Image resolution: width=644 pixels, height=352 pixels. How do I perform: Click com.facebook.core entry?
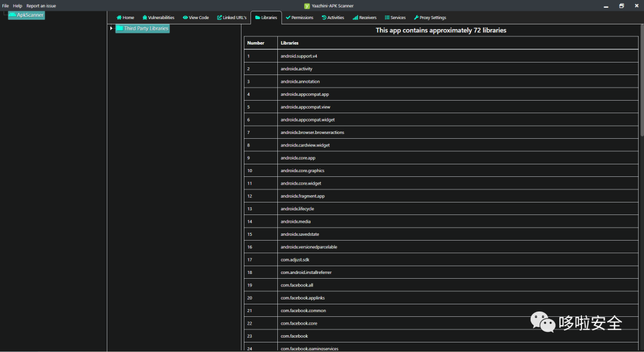tap(299, 323)
